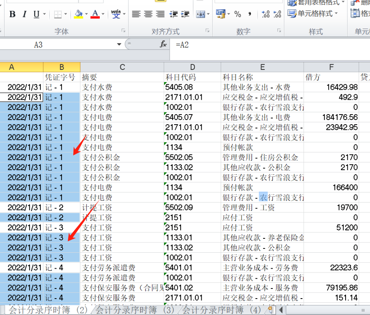
Task: Select cell 管理费用 - 住房公积金
Action: [x=262, y=157]
